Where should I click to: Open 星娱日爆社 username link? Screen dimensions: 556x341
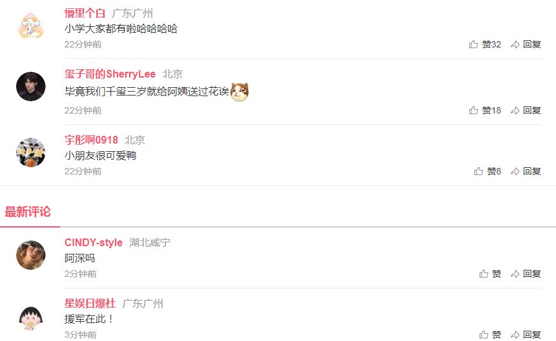pyautogui.click(x=90, y=303)
